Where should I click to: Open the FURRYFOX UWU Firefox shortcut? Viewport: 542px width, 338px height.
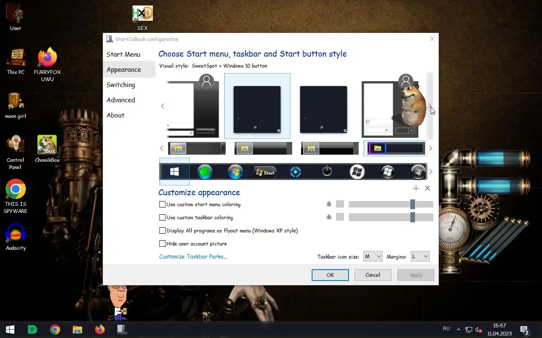[47, 65]
